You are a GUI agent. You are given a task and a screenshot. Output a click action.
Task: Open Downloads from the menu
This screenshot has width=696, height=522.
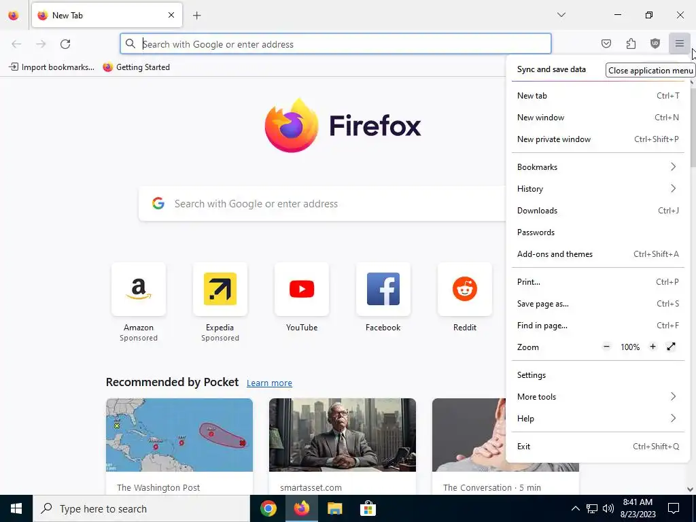(x=598, y=211)
